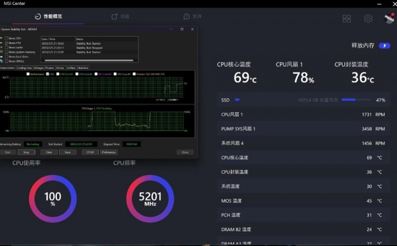This screenshot has width=397, height=246.
Task: Open CPUID from AIDA64
Action: point(90,152)
